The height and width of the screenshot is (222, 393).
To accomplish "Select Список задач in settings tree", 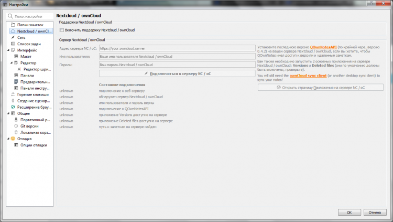I will point(29,44).
